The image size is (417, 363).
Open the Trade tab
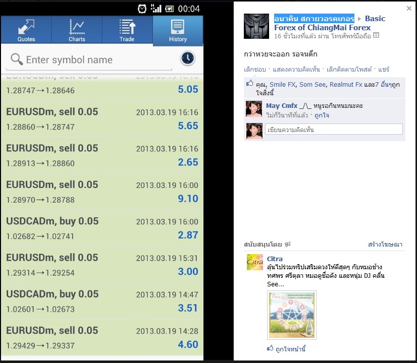(127, 30)
